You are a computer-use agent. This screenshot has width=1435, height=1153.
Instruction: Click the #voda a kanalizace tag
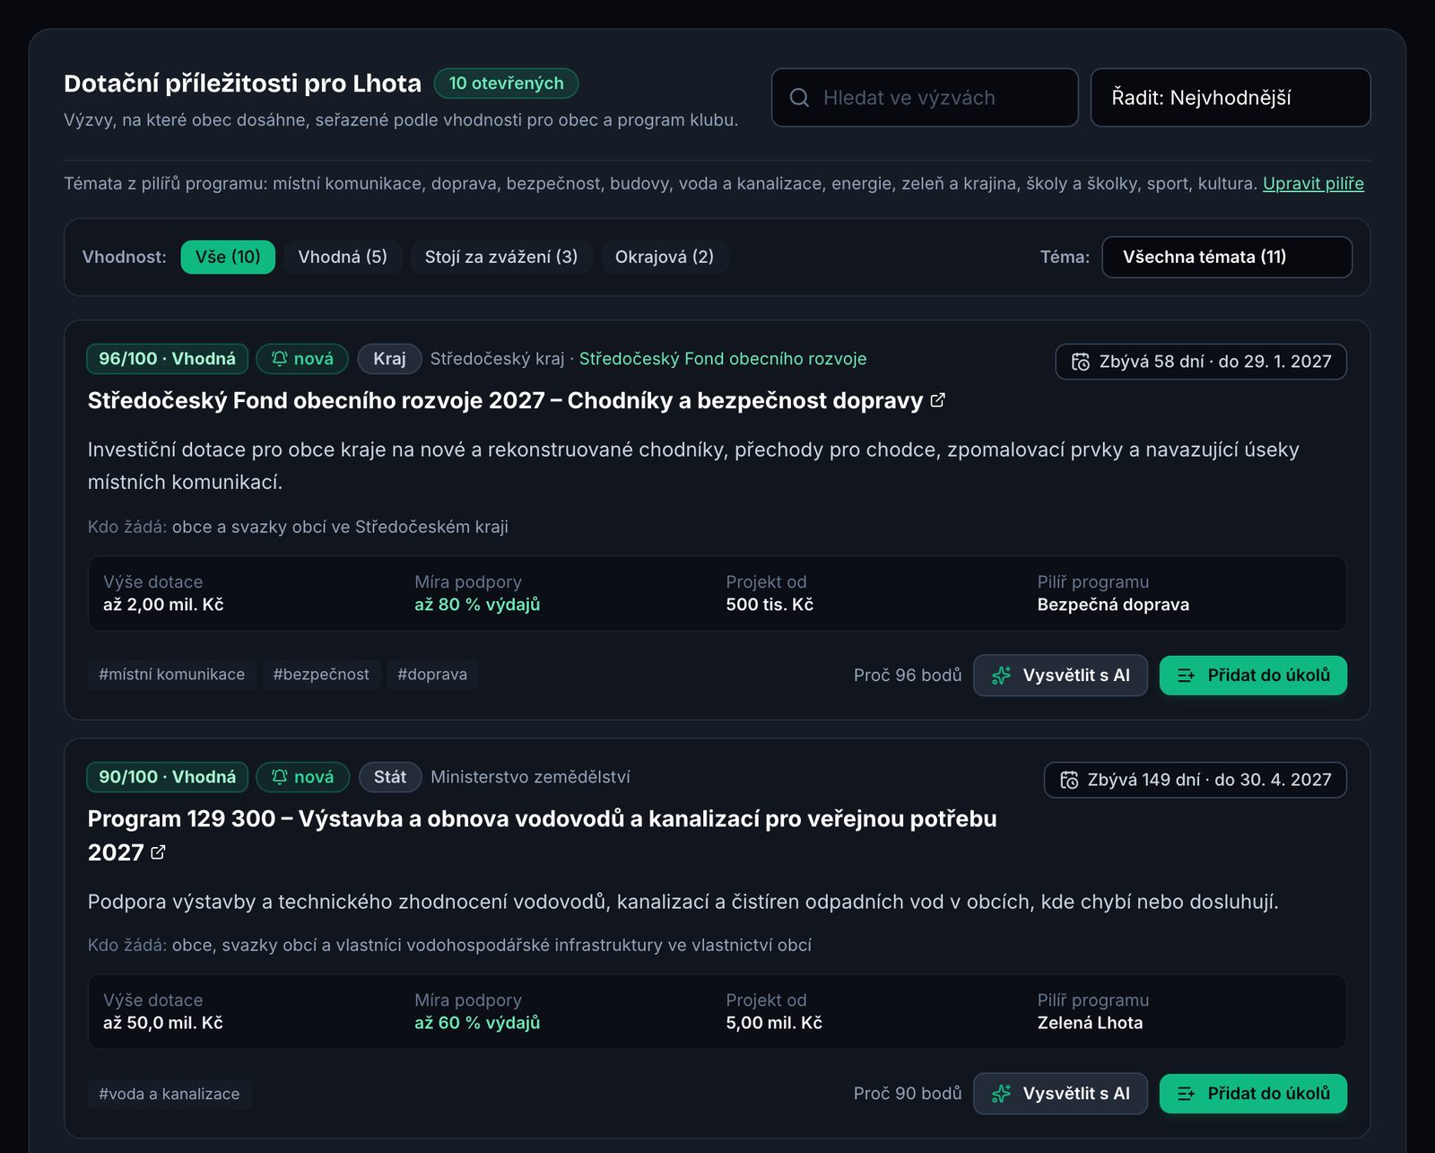[170, 1094]
